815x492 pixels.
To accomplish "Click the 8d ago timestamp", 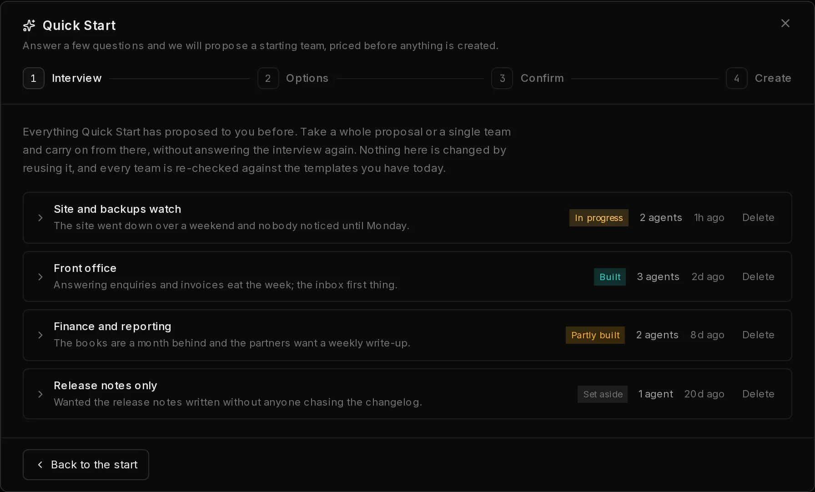I will tap(707, 335).
